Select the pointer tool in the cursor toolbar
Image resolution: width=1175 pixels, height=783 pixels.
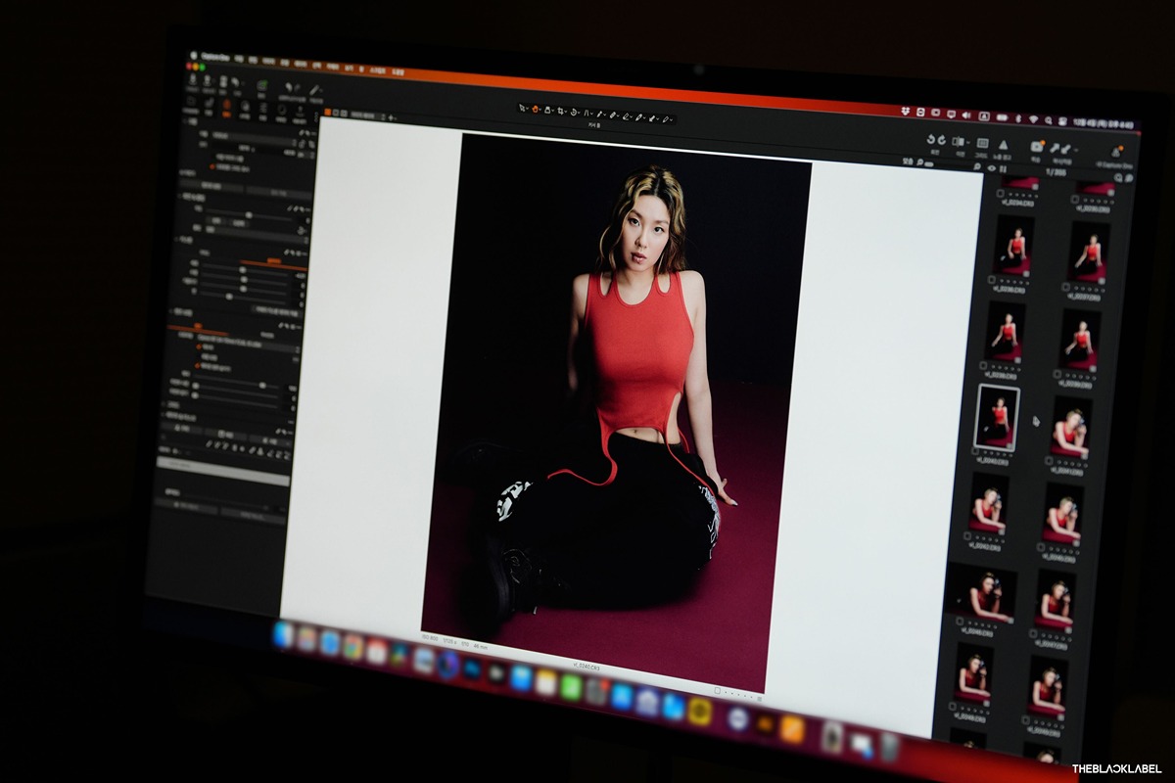click(x=523, y=107)
